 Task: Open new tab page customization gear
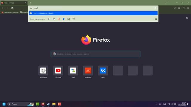coord(187,18)
